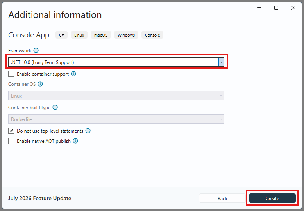Uncheck Do not use top-level statements
The image size is (304, 211).
tap(11, 131)
